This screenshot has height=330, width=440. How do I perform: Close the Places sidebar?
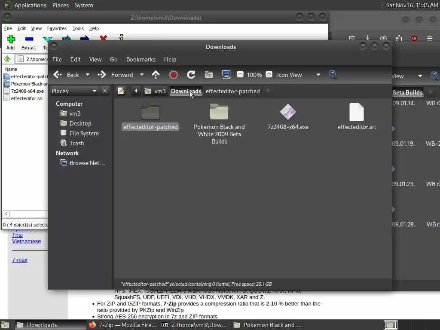[105, 91]
